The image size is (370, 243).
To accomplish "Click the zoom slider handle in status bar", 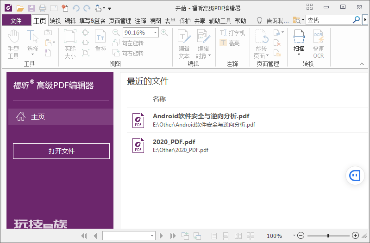I will pos(328,236).
